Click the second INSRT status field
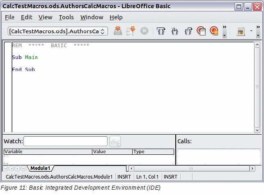 point(170,177)
